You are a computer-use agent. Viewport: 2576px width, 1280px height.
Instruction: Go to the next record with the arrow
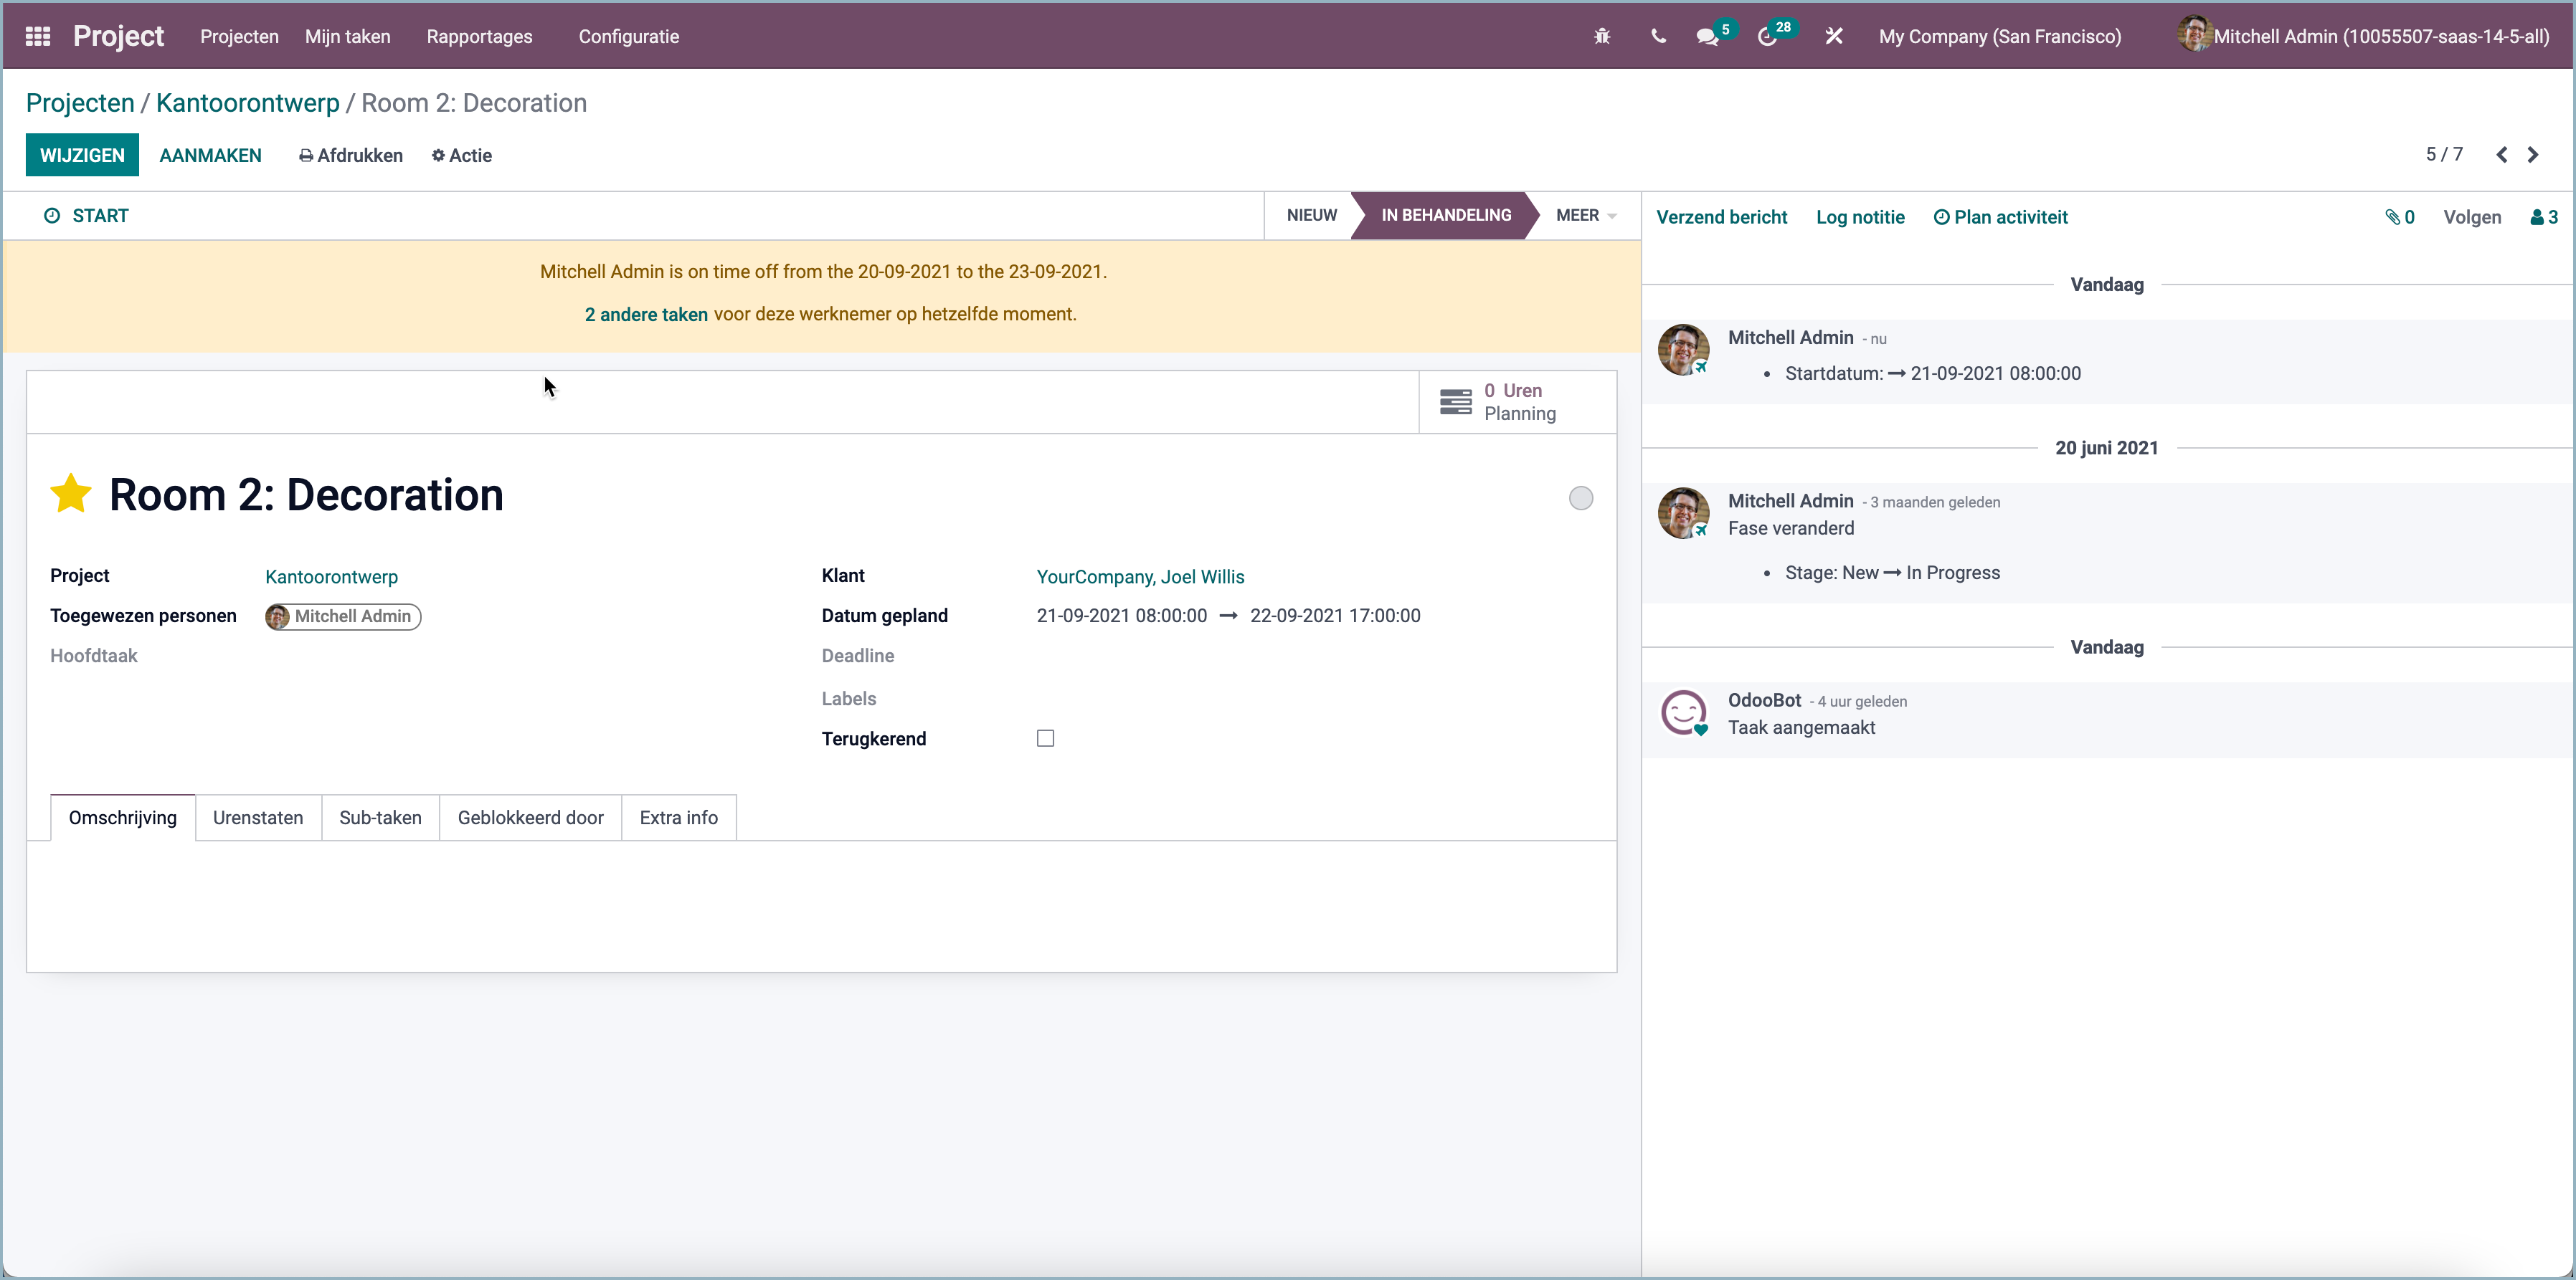(2533, 155)
